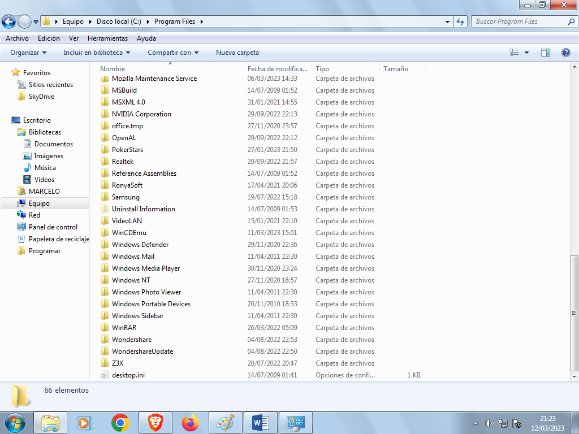Show hidden tray icons arrow
Viewport: 579px width, 434px height.
tap(476, 423)
